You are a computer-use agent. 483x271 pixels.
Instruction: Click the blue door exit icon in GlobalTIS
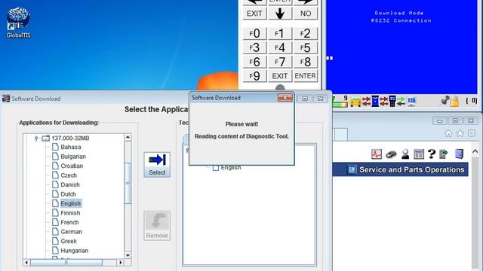[459, 154]
